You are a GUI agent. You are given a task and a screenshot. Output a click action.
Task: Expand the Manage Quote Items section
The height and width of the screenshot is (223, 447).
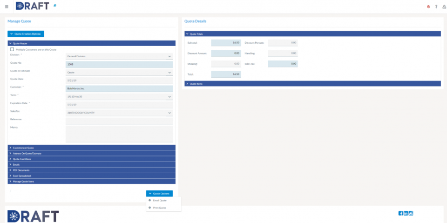(92, 182)
